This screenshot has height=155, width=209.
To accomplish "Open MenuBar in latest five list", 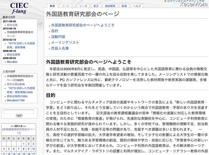I will click(x=12, y=62).
